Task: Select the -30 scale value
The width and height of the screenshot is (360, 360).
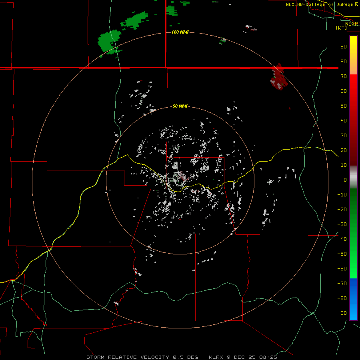Action: point(342,224)
